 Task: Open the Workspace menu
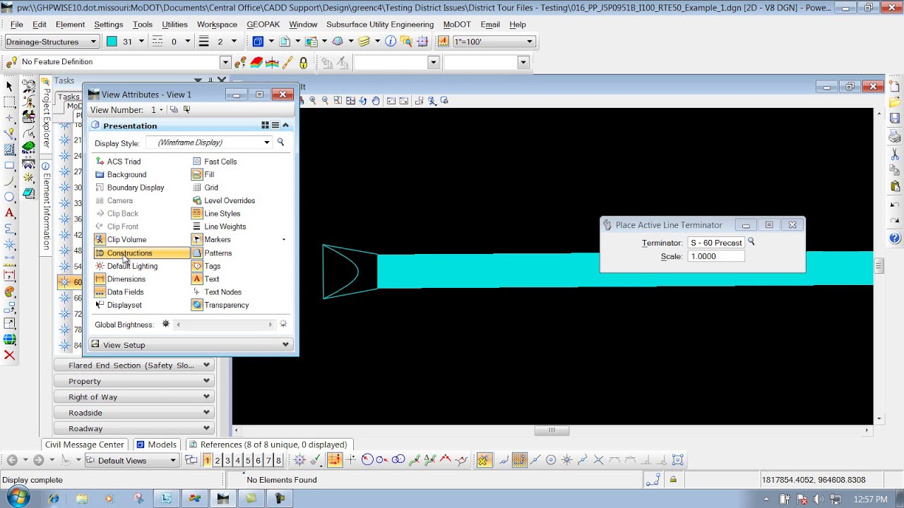point(217,24)
